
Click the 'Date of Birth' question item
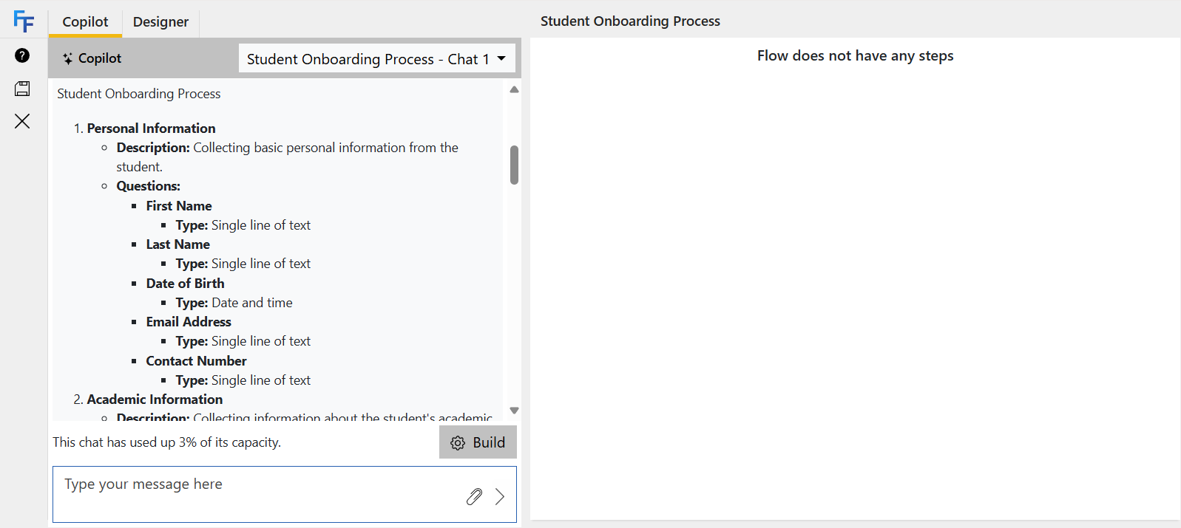[x=185, y=284]
